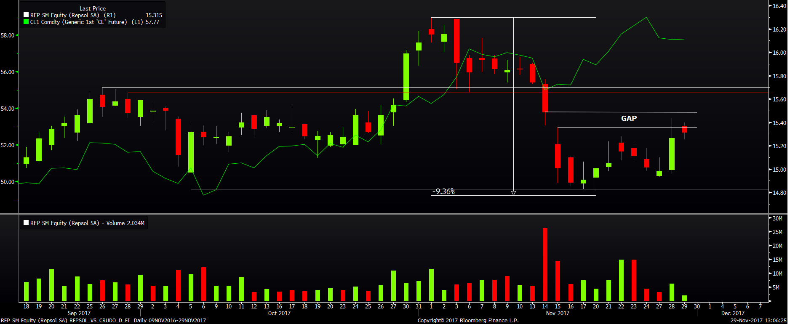Click the tallest red volume bar
The width and height of the screenshot is (806, 324).
click(545, 265)
